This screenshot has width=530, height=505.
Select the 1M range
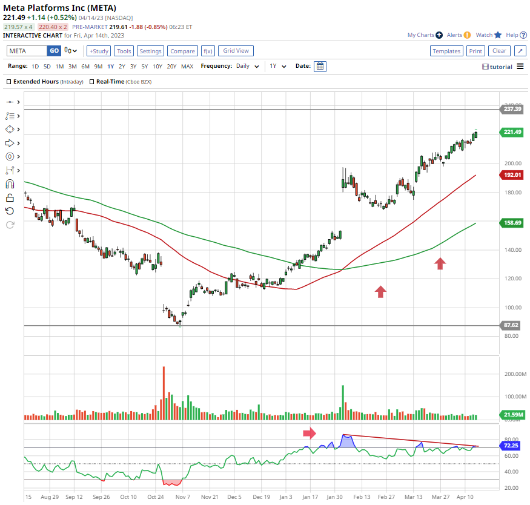click(59, 67)
